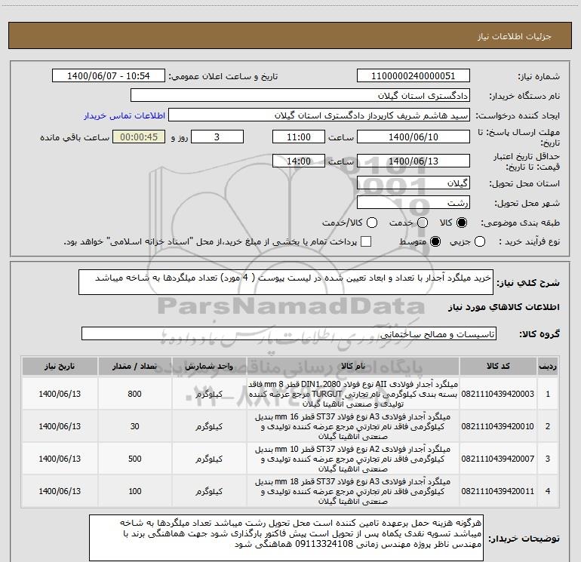Toggle the اسناد خزانه اسلامی payment checkbox
The width and height of the screenshot is (581, 562).
[x=366, y=241]
